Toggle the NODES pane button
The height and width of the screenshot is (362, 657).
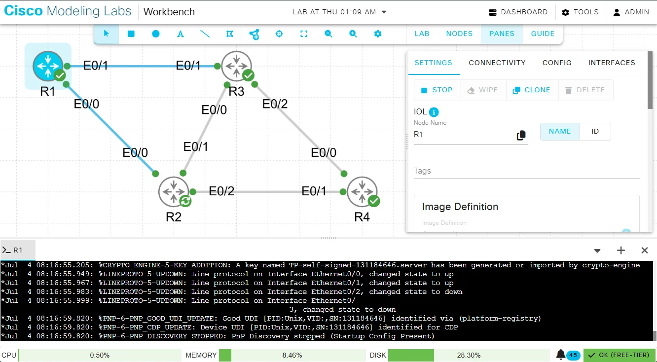[459, 34]
